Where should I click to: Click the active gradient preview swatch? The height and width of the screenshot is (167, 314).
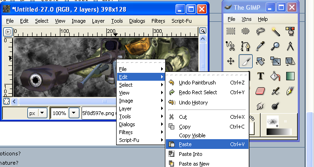click(x=279, y=132)
